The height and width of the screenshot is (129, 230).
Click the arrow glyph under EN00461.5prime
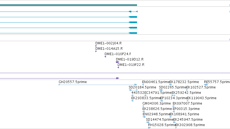coord(143,85)
